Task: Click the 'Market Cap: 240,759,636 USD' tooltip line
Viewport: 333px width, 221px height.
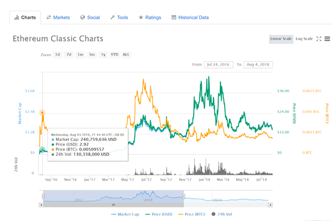Action: (84, 140)
